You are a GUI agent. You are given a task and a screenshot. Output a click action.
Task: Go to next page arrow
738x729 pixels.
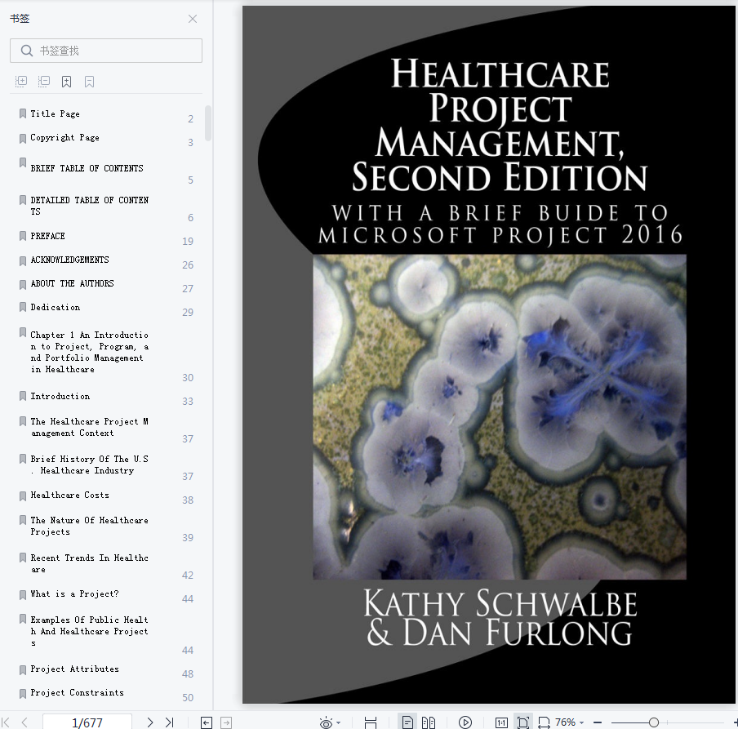click(149, 722)
